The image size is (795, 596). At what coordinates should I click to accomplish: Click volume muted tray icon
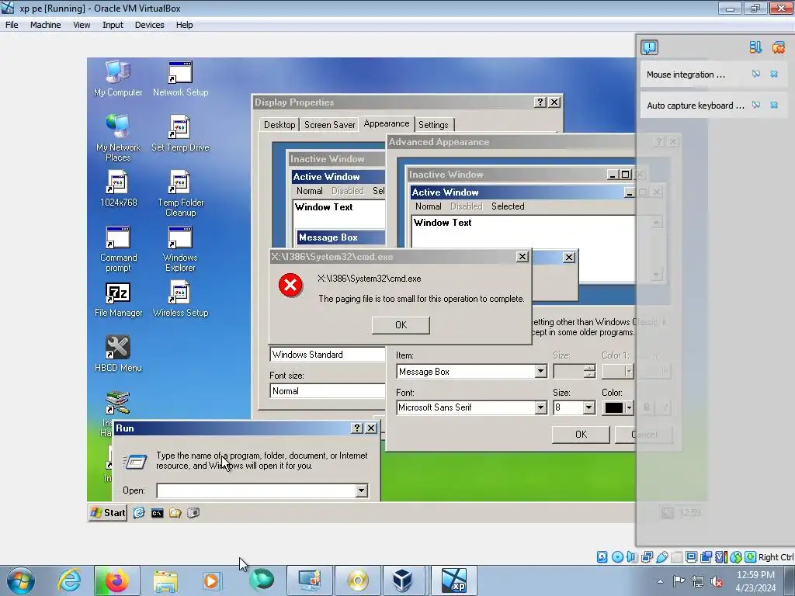click(717, 582)
